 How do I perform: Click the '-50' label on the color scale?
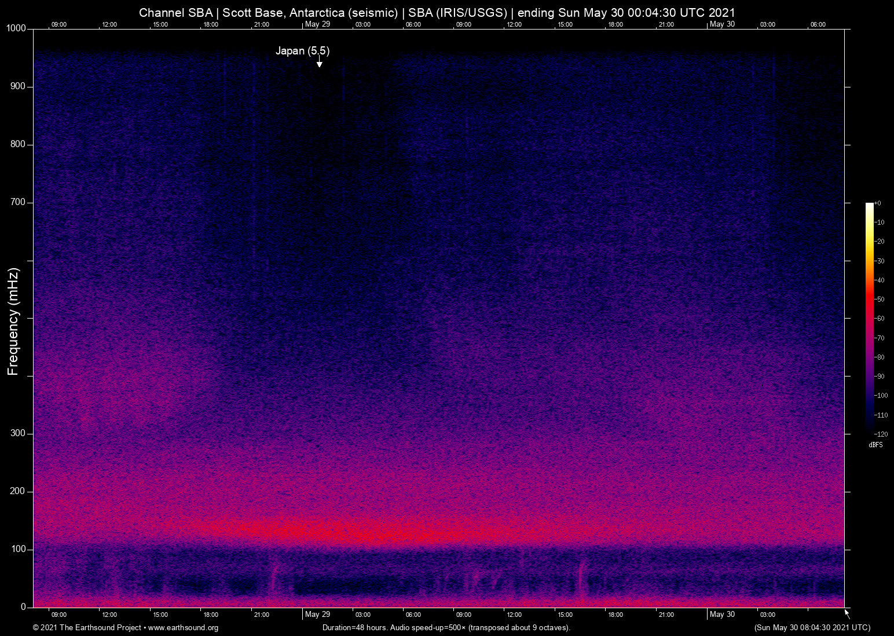(880, 299)
